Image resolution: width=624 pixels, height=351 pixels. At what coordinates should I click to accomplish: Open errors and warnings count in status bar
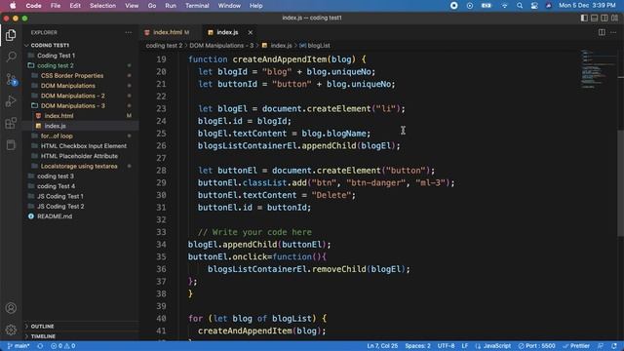[62, 346]
